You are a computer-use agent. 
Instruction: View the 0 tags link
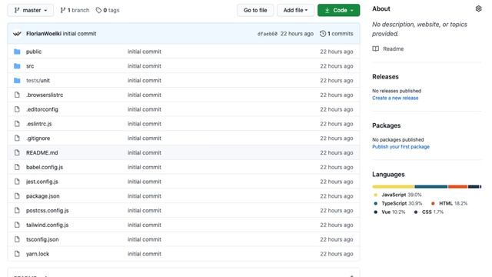(x=108, y=10)
